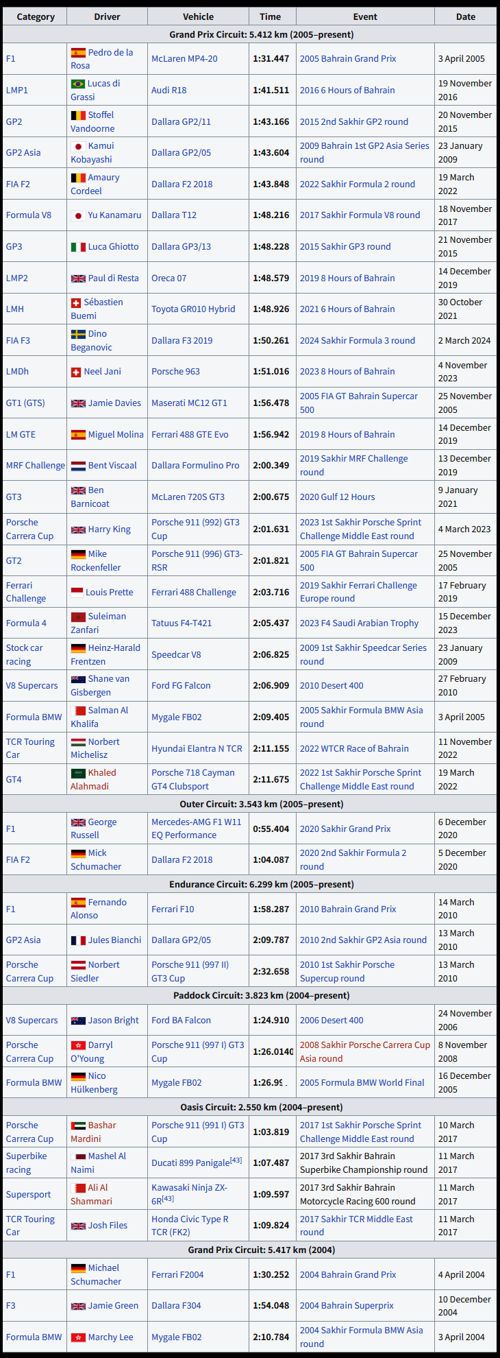Click the UK flag beside Paul di Resta
Screen dimensions: 500x1358
click(x=78, y=278)
